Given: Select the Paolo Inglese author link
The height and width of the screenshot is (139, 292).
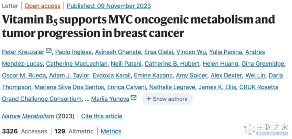Looking at the screenshot, I should click(x=74, y=52).
